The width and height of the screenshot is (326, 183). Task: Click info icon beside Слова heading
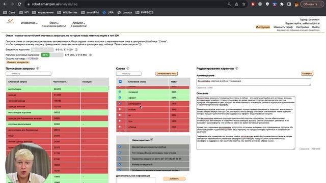(128, 68)
